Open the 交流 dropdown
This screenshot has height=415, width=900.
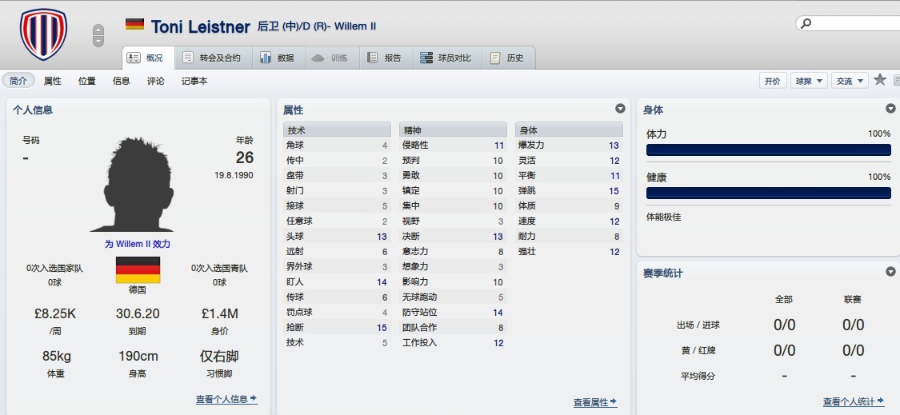pos(850,81)
